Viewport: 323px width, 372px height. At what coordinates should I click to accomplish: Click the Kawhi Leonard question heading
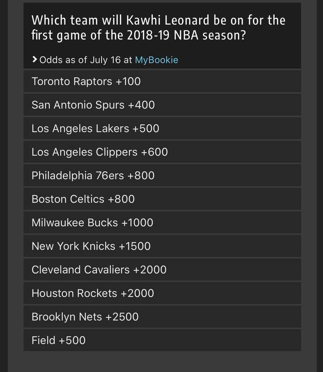click(x=158, y=28)
